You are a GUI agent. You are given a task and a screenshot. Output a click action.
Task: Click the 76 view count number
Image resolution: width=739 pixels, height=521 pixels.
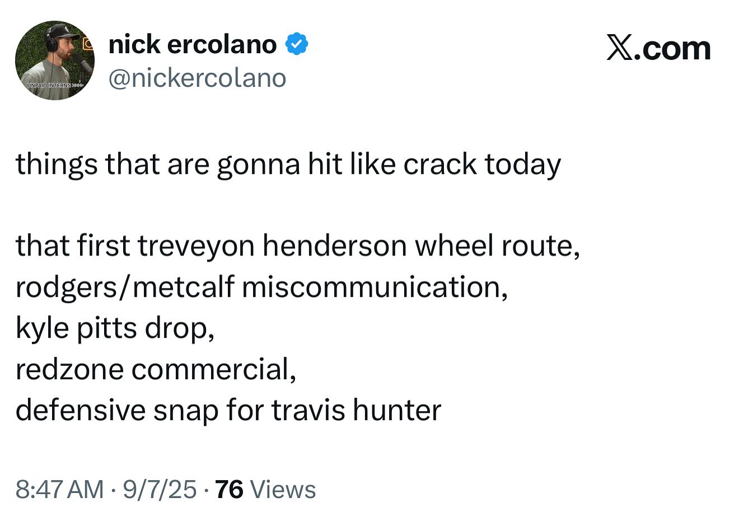[x=229, y=489]
